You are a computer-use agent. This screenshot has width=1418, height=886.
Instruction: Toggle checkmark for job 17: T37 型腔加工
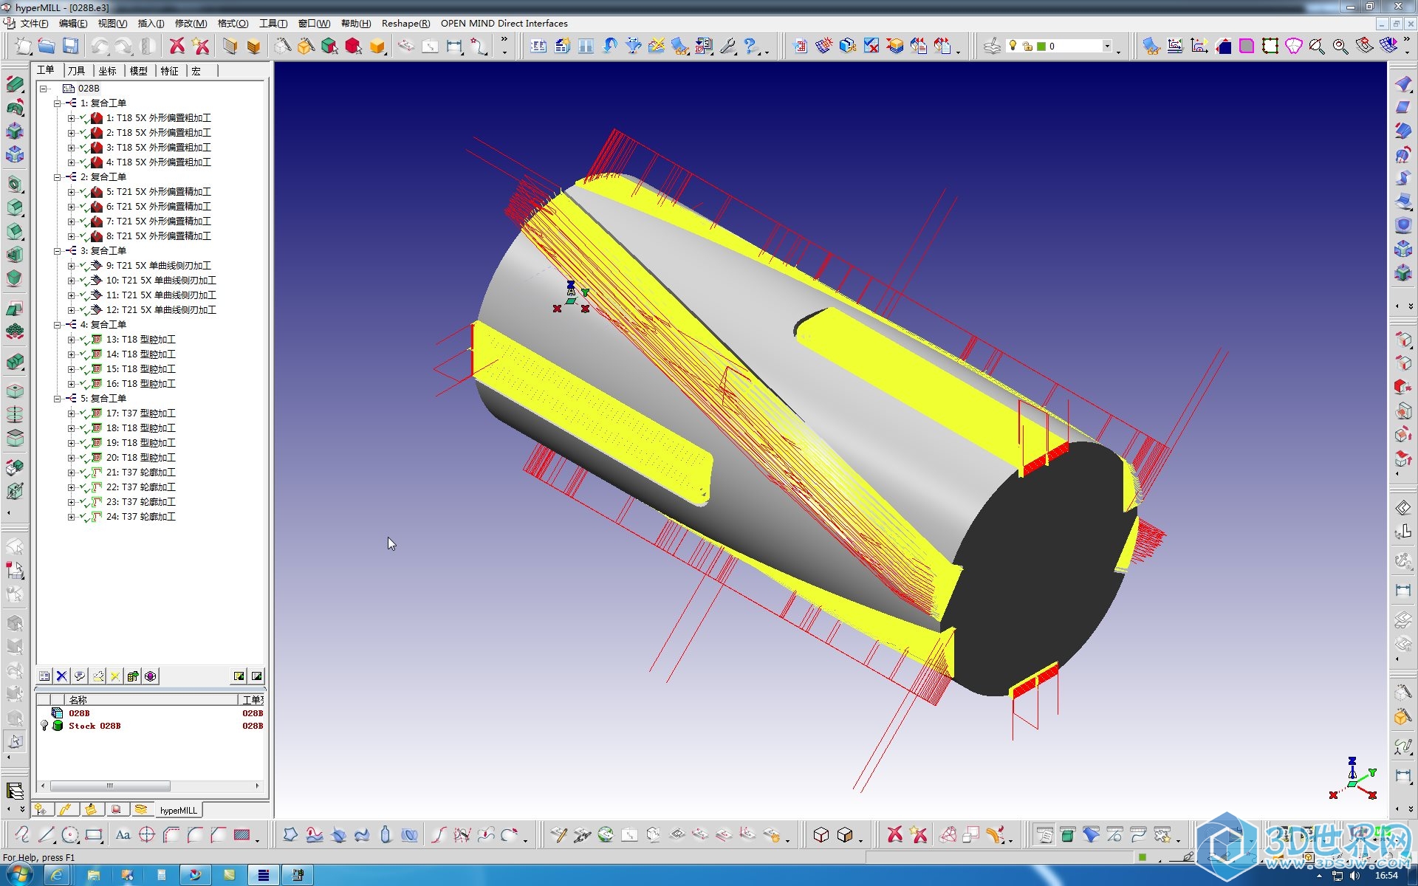pos(83,413)
